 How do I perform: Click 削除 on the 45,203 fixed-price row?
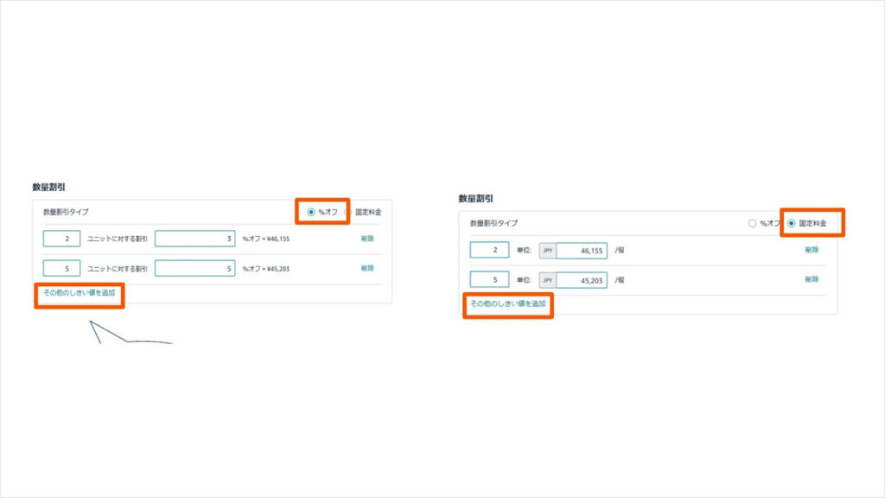pyautogui.click(x=812, y=279)
